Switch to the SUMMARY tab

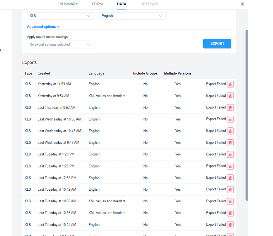tap(68, 4)
